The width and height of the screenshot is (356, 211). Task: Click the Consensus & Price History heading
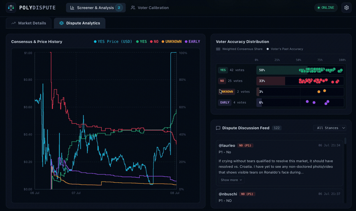(x=37, y=42)
